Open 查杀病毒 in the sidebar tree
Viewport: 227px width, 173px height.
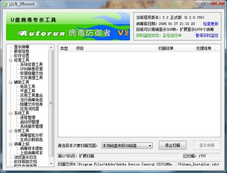pos(21,47)
